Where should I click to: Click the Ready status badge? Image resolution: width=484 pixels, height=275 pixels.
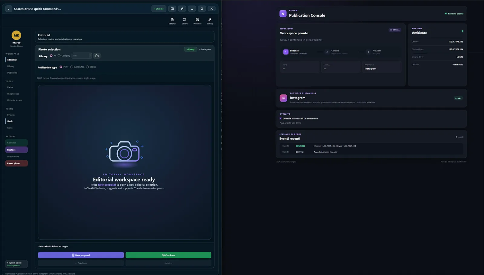pos(191,49)
